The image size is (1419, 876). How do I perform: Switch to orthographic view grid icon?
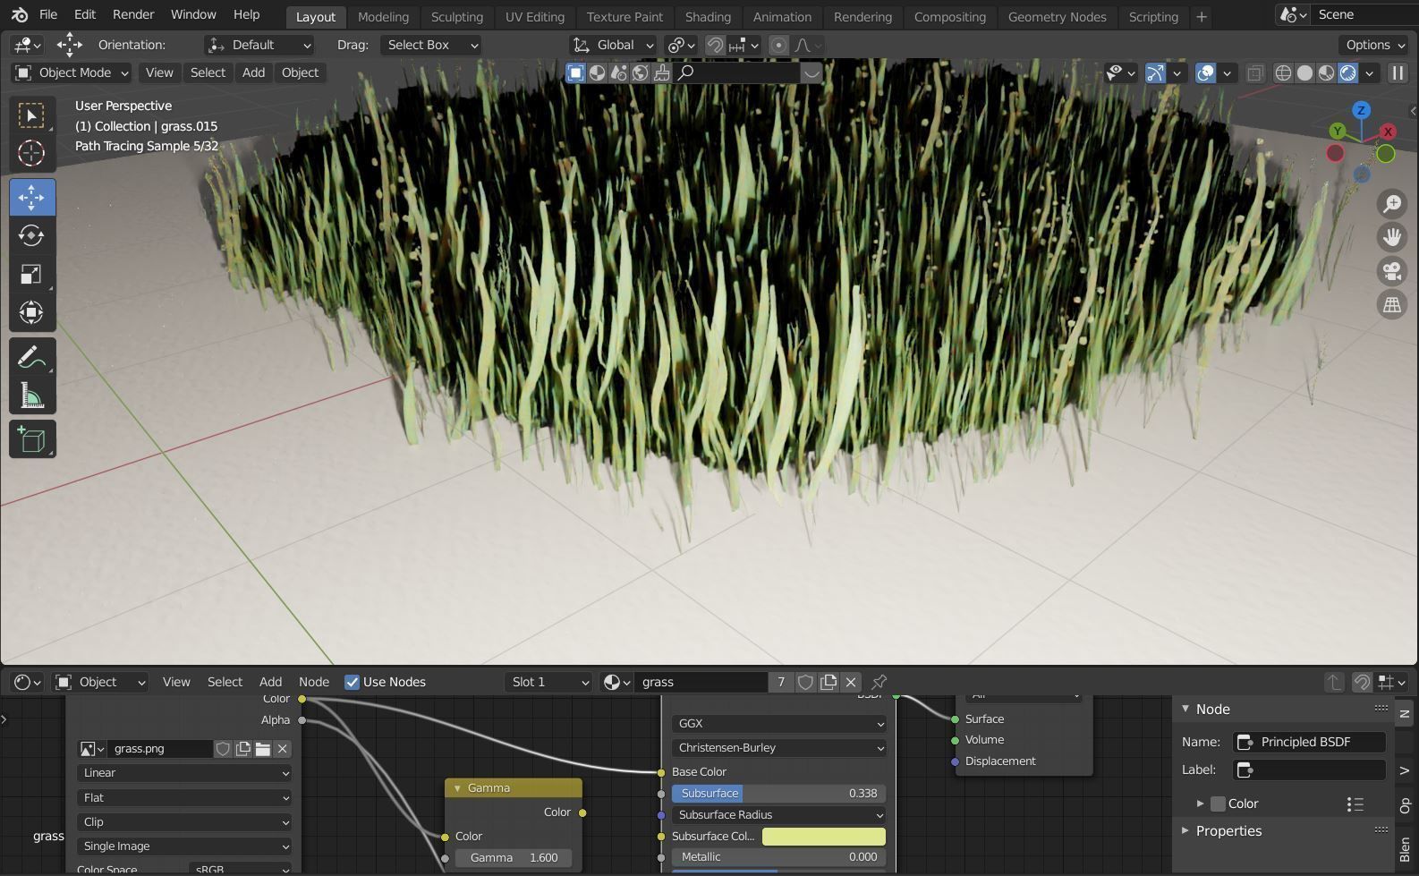[x=1392, y=305]
